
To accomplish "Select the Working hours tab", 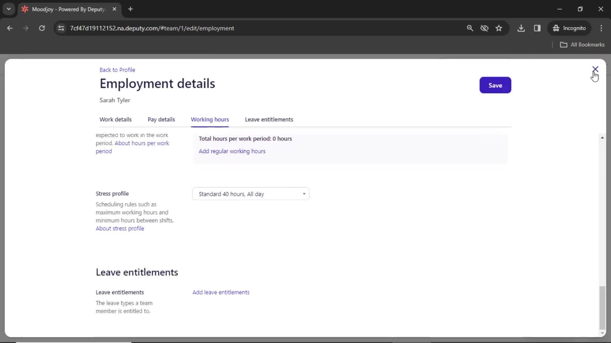I will (x=210, y=119).
